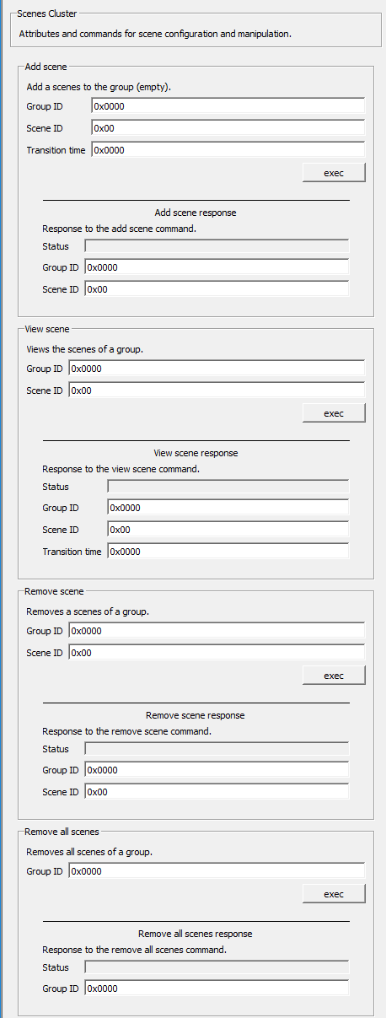Screen dimensions: 386x1018
Task: Focus Transition time field in Add scene
Action: [x=228, y=150]
